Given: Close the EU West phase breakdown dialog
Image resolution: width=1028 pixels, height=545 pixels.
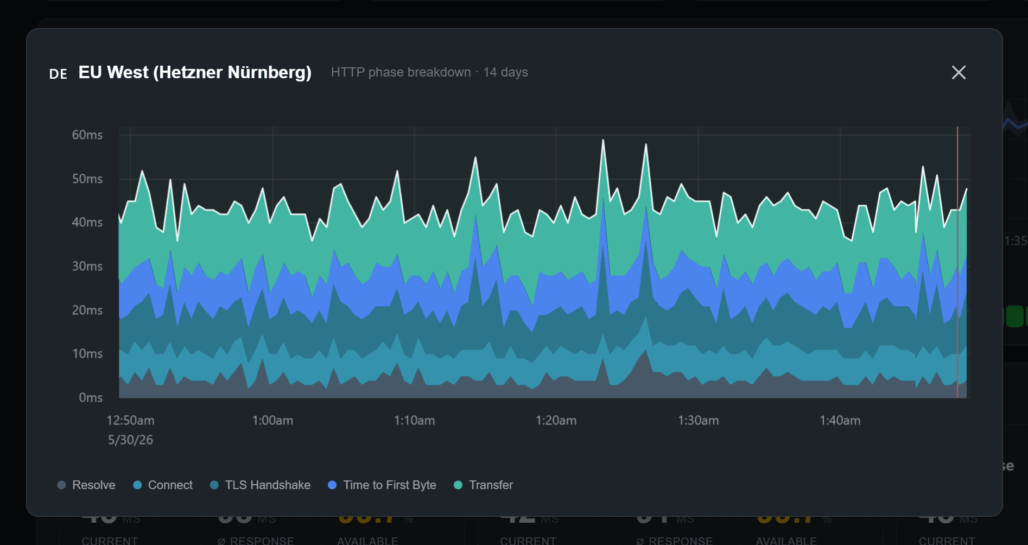Looking at the screenshot, I should coord(959,72).
